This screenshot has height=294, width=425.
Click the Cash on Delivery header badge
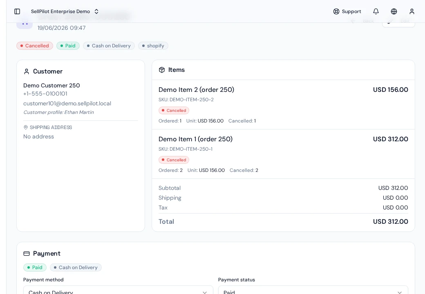click(x=109, y=46)
